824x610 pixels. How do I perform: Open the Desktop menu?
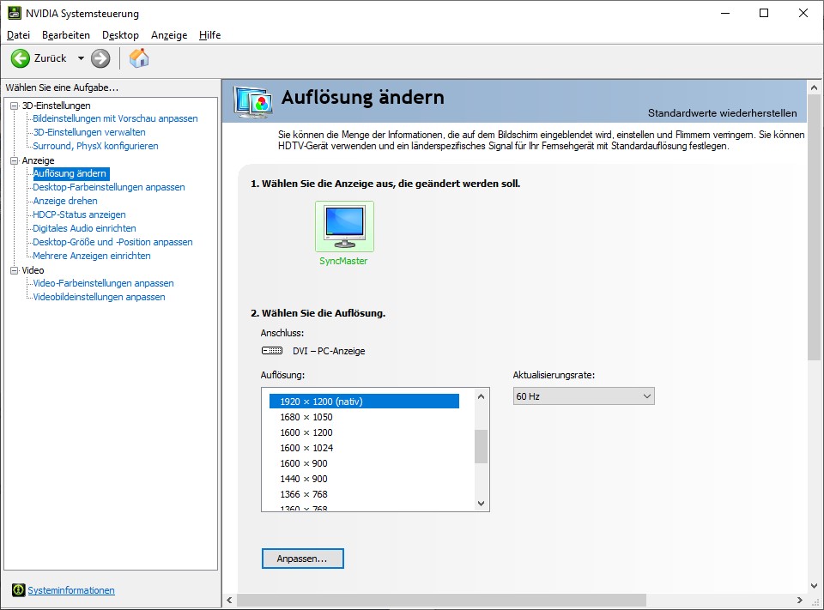(x=120, y=35)
